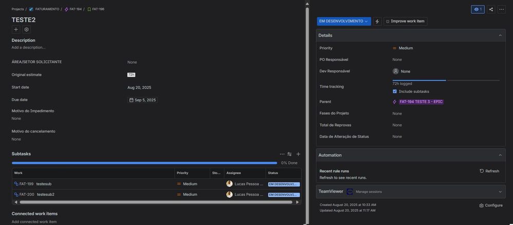Click Add a description field
This screenshot has height=225, width=513.
coord(28,47)
